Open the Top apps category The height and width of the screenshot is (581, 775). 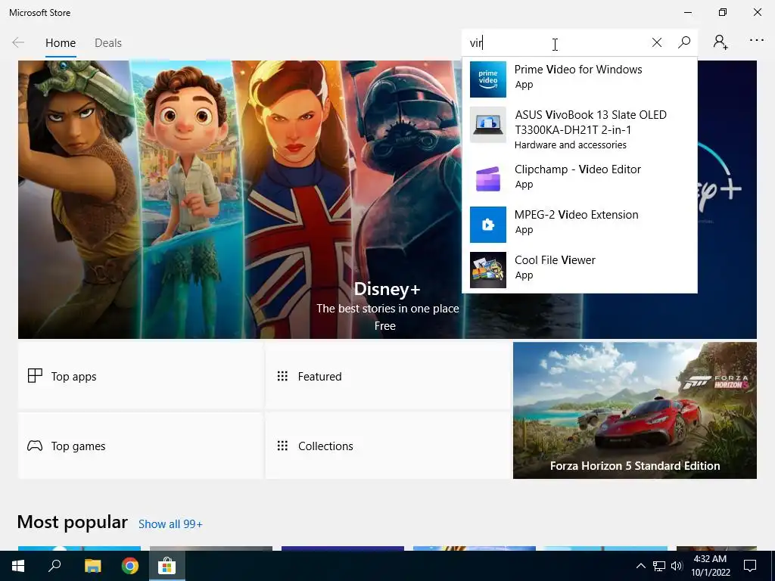[x=140, y=376]
